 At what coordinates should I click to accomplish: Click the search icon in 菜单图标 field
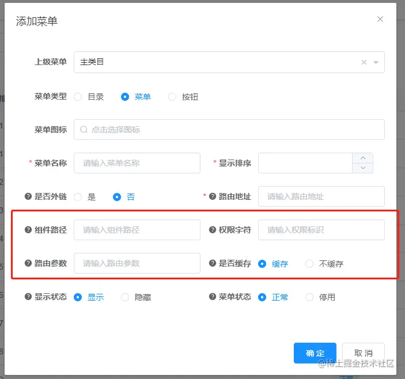pyautogui.click(x=84, y=130)
